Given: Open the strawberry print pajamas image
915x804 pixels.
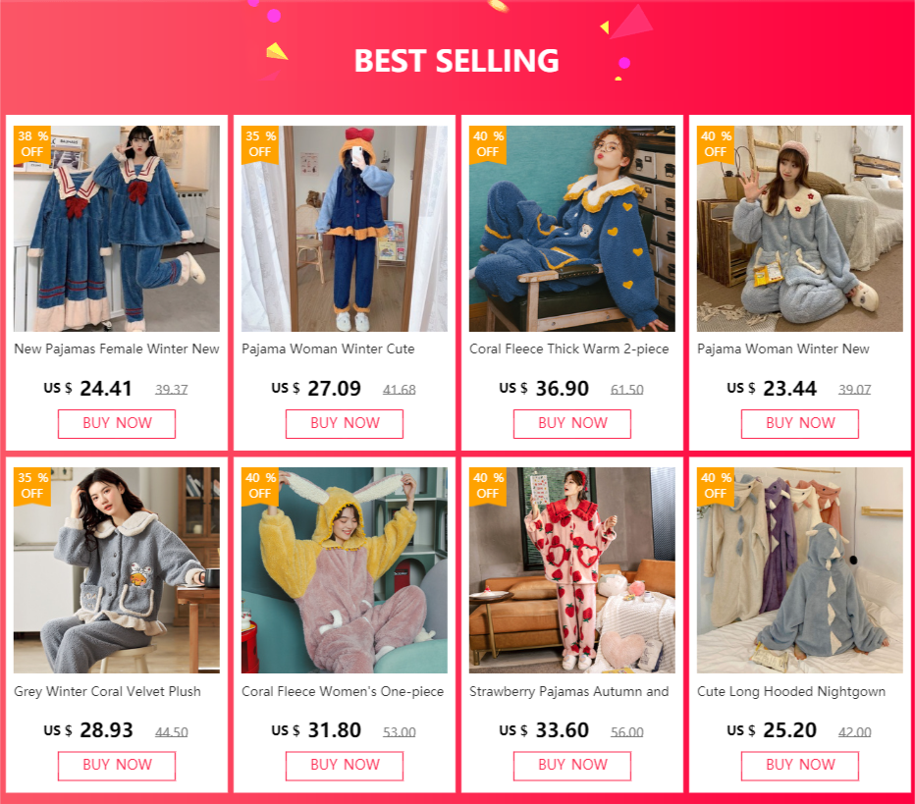Looking at the screenshot, I should tap(571, 570).
